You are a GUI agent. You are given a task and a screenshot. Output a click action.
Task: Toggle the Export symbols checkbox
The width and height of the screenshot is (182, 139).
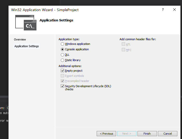point(63,76)
